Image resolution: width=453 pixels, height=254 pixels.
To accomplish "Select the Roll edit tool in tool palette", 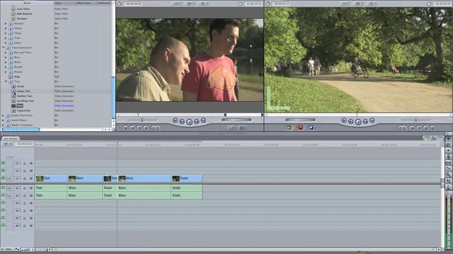I will point(448,157).
